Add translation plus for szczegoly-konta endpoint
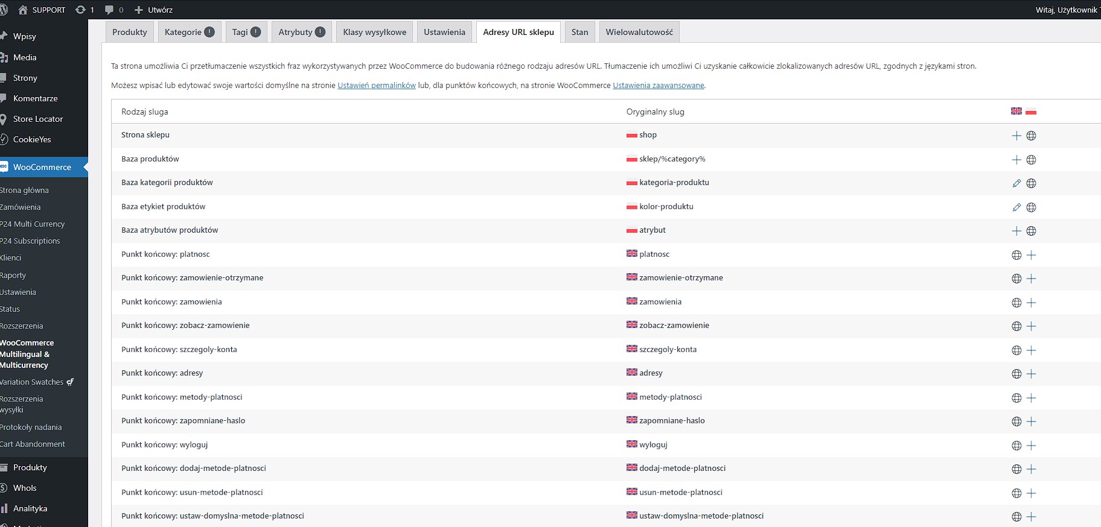The width and height of the screenshot is (1101, 527). click(x=1031, y=350)
